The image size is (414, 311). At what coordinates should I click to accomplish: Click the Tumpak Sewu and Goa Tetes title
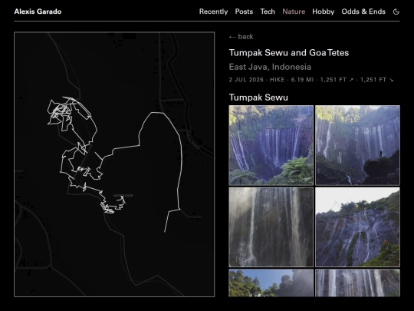point(289,53)
